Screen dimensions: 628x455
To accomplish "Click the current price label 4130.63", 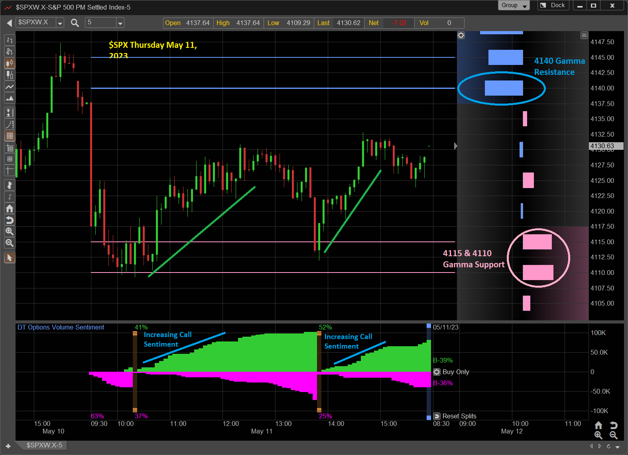I will click(606, 146).
